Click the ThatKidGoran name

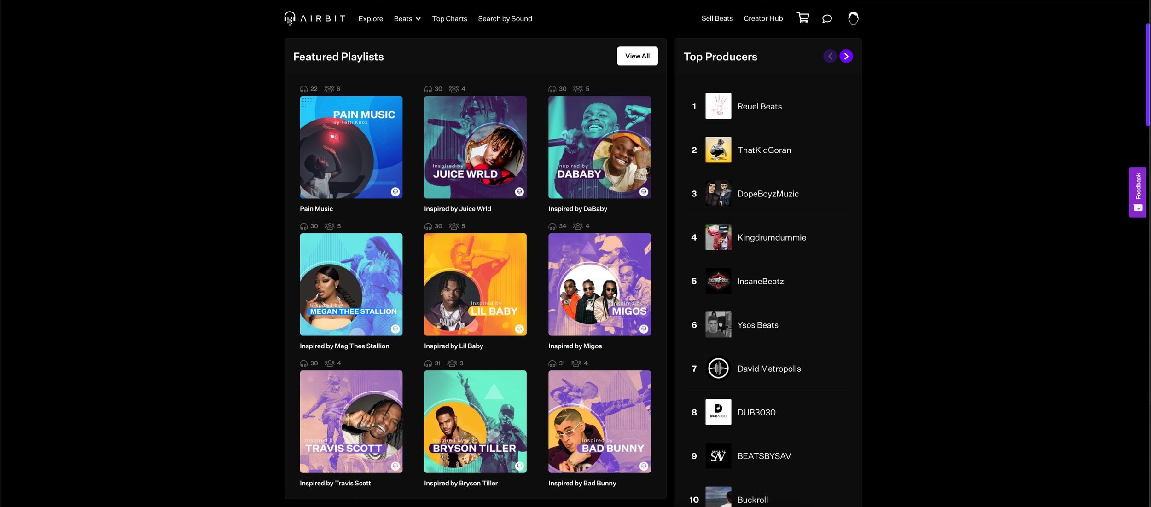(764, 150)
